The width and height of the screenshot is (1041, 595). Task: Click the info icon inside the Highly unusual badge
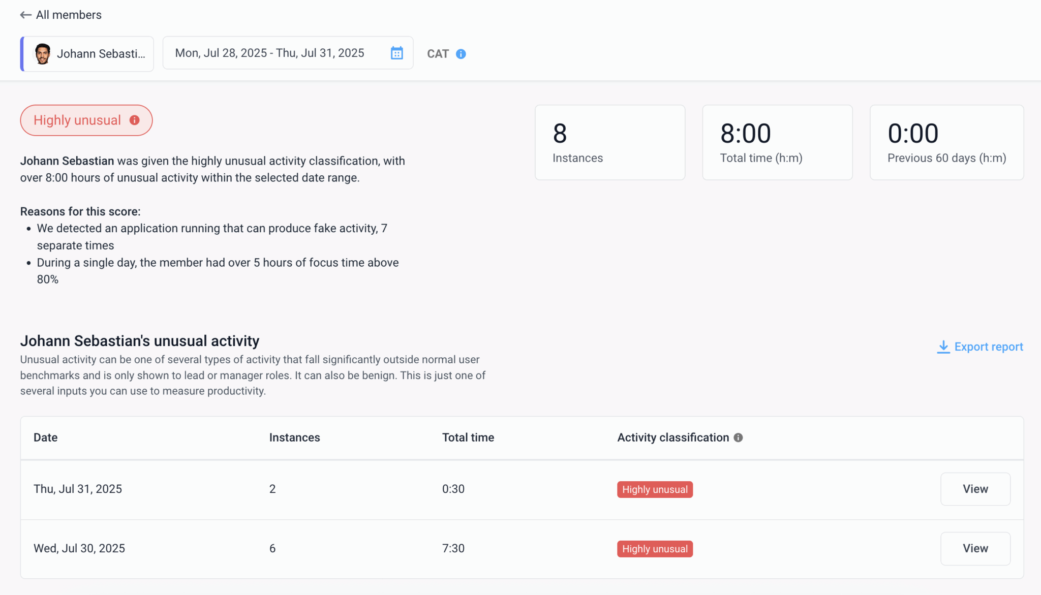pyautogui.click(x=134, y=120)
